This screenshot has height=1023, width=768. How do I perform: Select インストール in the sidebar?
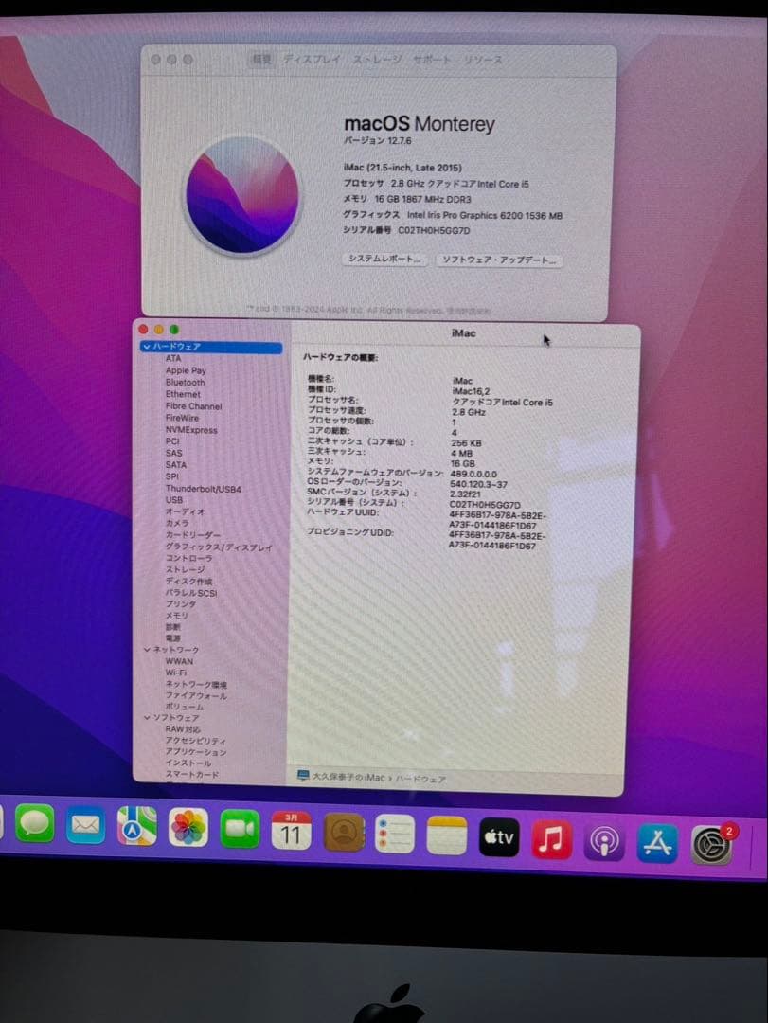[x=188, y=763]
